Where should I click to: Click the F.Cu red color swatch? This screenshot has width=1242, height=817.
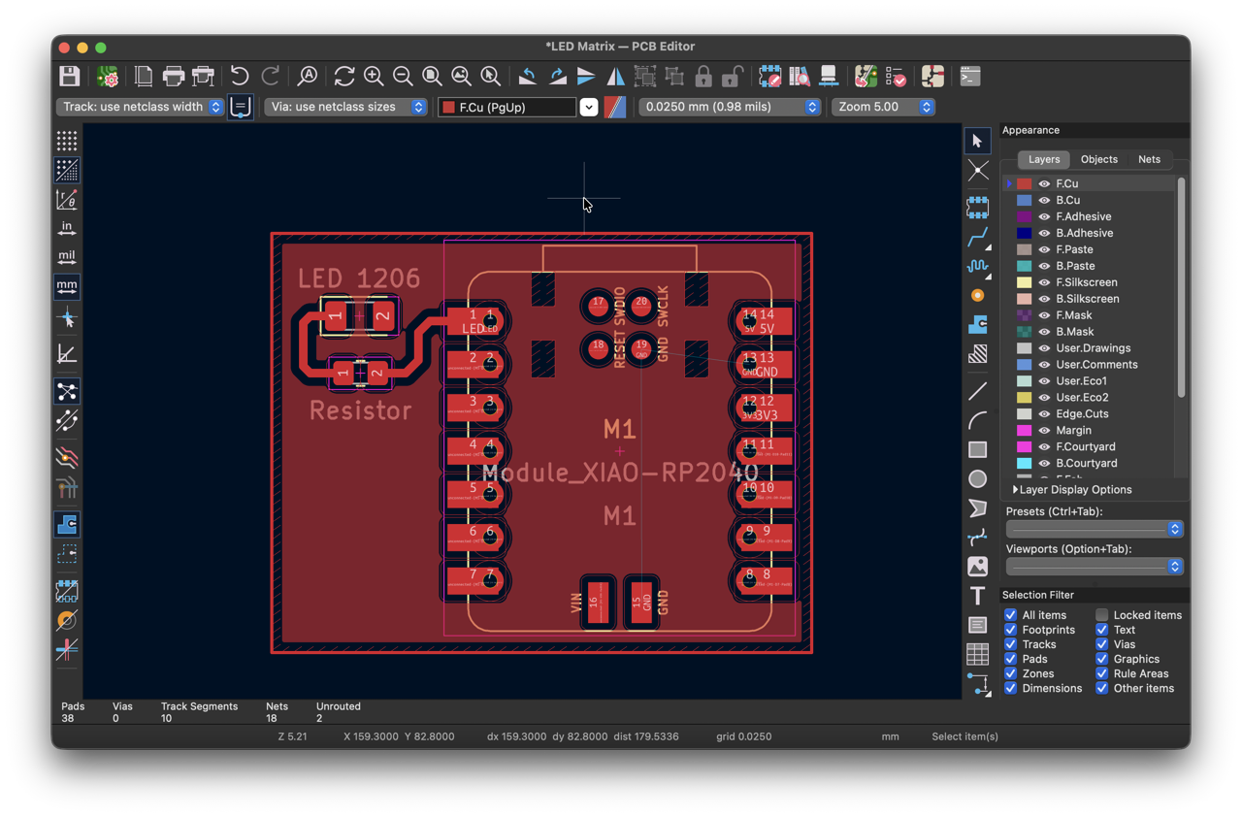(x=1024, y=183)
